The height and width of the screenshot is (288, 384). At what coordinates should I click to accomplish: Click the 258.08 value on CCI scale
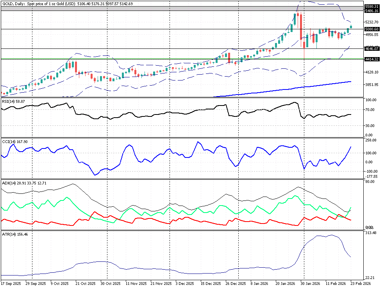tap(371, 140)
